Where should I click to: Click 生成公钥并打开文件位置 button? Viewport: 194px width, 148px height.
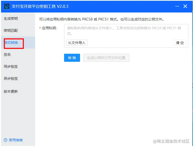coord(106,58)
